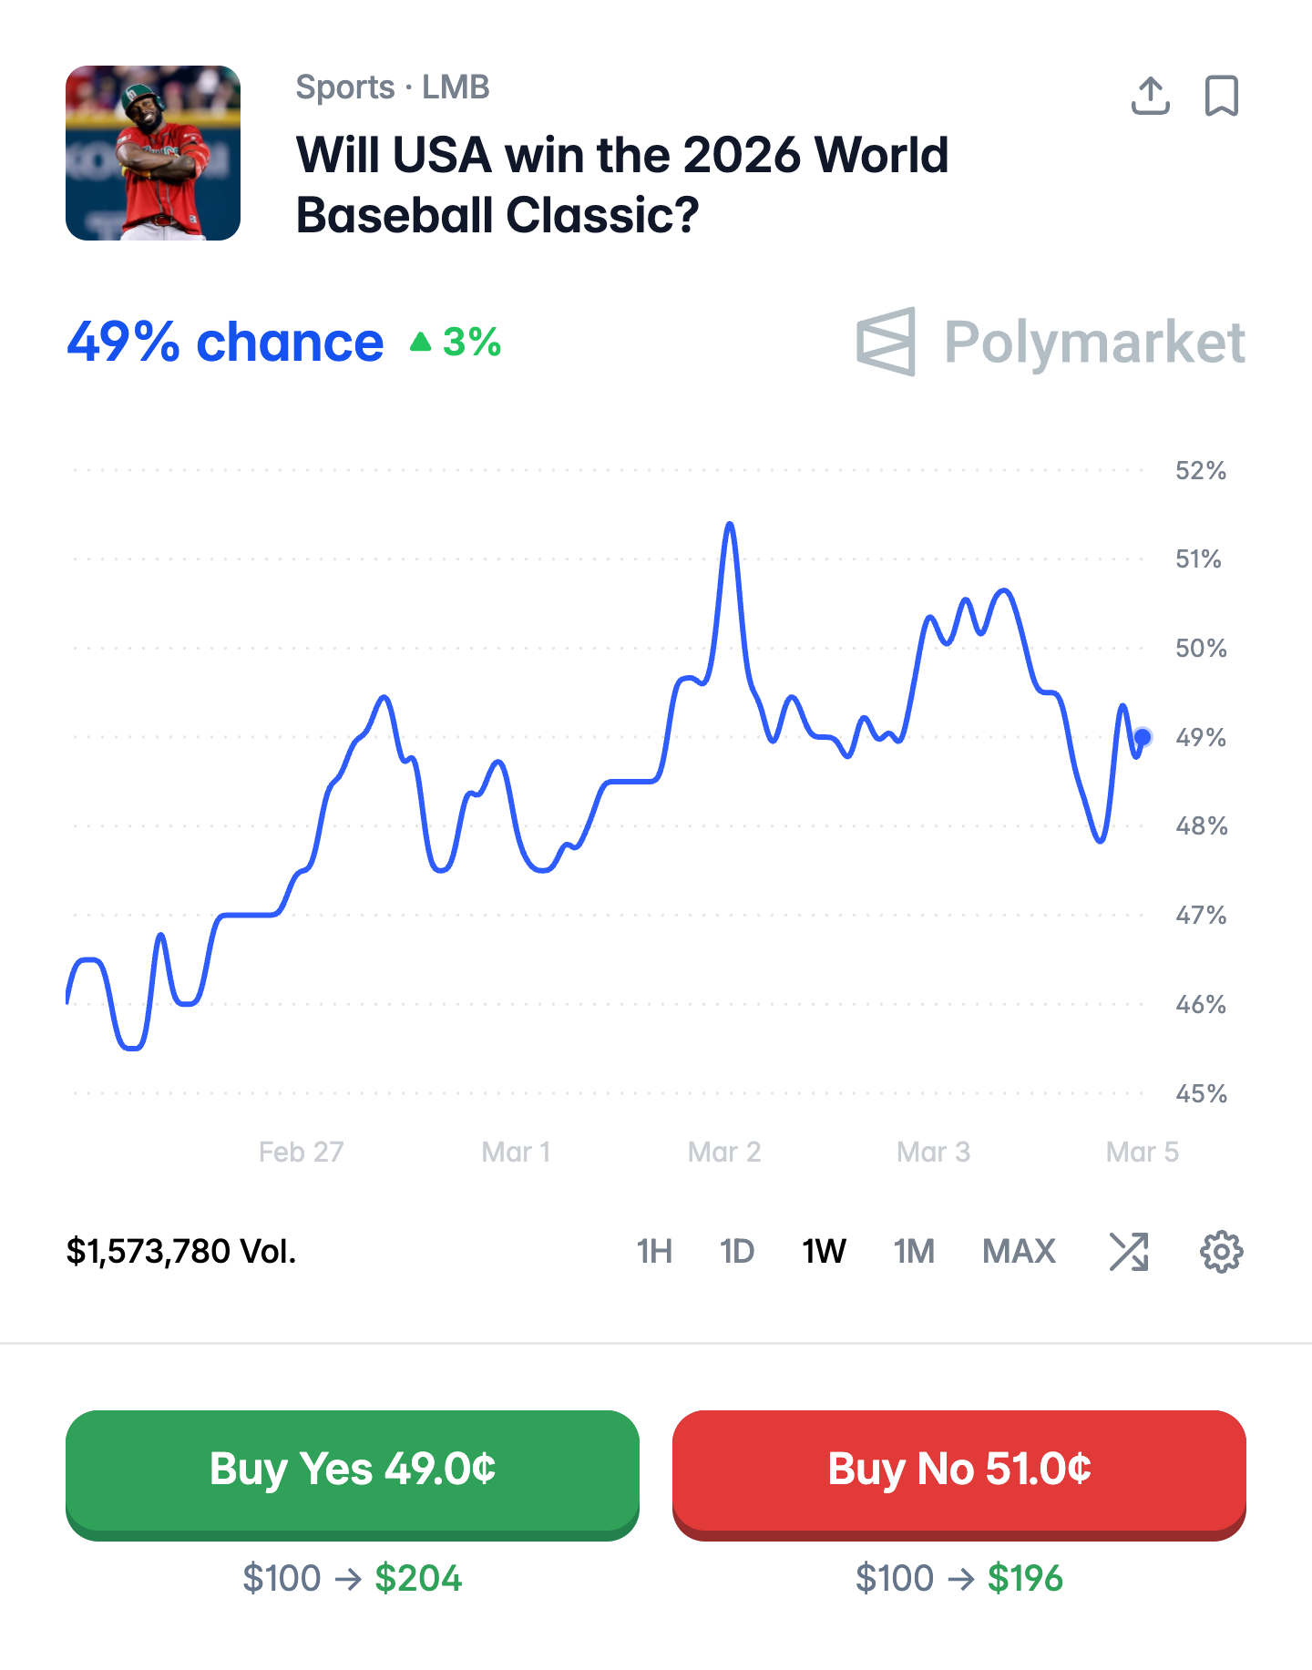Image resolution: width=1312 pixels, height=1670 pixels.
Task: Click the share upload icon
Action: point(1150,96)
